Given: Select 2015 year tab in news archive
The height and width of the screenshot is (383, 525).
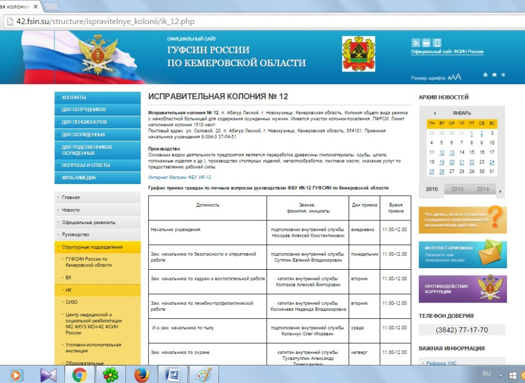Looking at the screenshot, I should click(457, 189).
